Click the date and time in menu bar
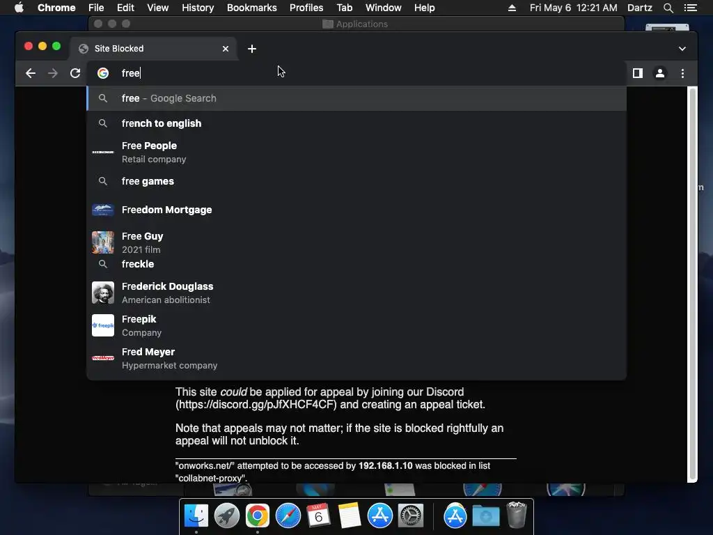 (x=574, y=8)
